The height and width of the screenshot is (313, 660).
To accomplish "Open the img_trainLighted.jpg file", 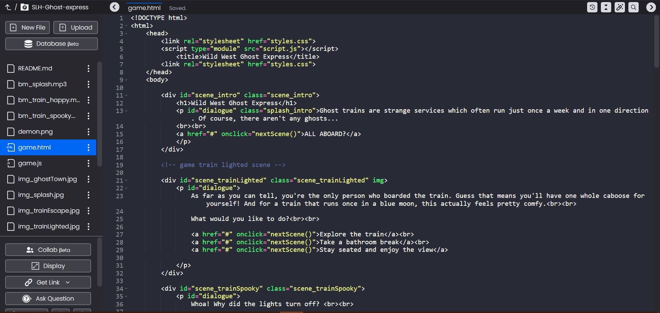I will tap(49, 226).
